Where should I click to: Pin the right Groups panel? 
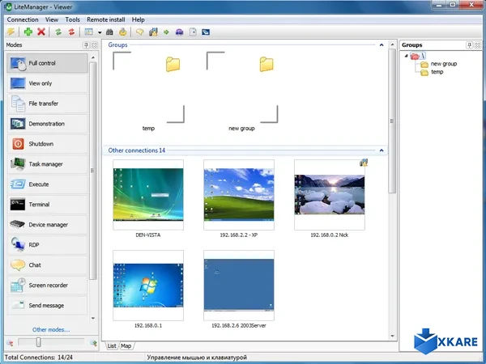tap(470, 45)
